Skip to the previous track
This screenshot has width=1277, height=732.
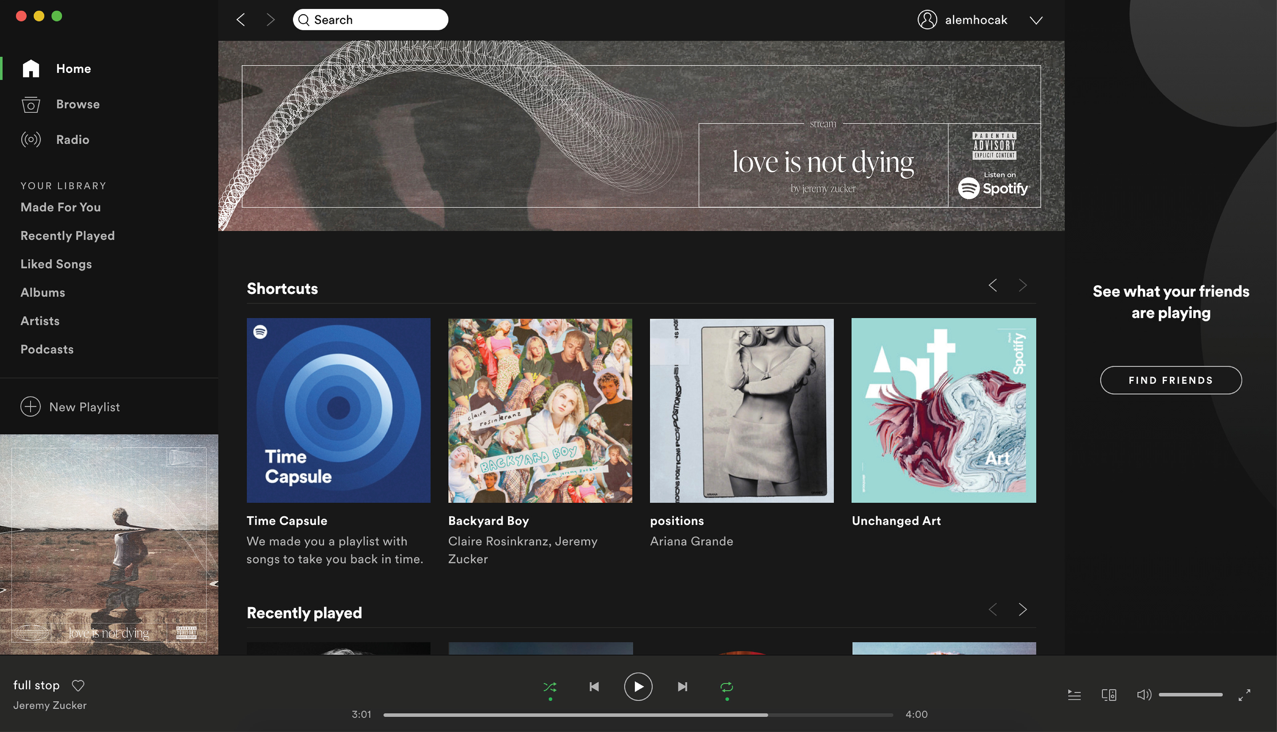tap(594, 687)
